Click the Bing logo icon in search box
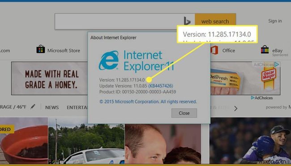The height and width of the screenshot is (166, 291). coord(187,21)
